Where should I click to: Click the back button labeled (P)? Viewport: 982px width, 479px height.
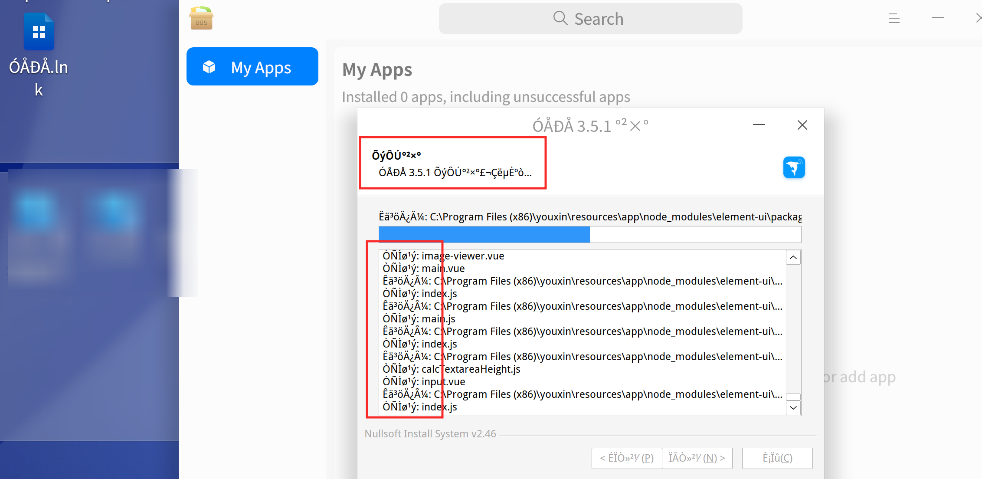[x=627, y=458]
